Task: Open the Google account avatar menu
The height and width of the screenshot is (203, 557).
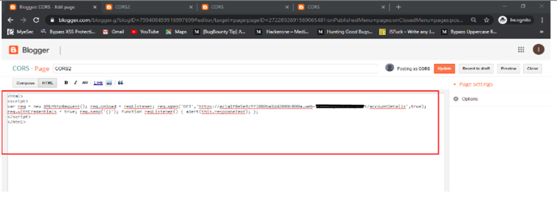Action: pyautogui.click(x=538, y=50)
